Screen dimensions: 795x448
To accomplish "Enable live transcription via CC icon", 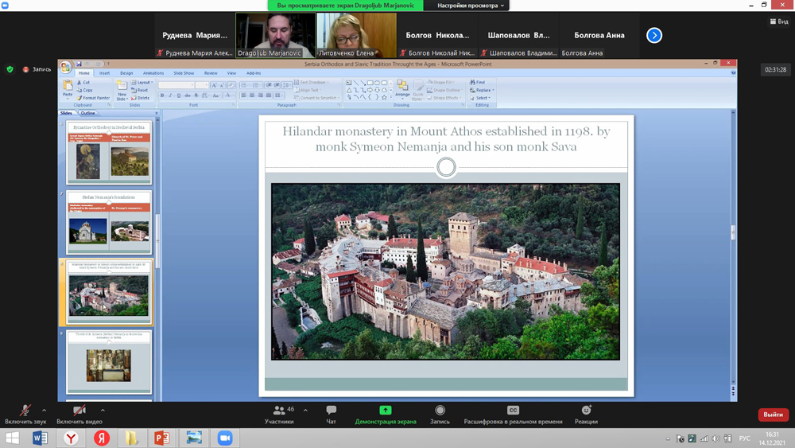I will coord(513,411).
